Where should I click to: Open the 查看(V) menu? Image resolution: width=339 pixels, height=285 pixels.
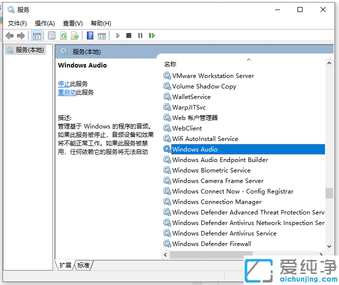[72, 23]
